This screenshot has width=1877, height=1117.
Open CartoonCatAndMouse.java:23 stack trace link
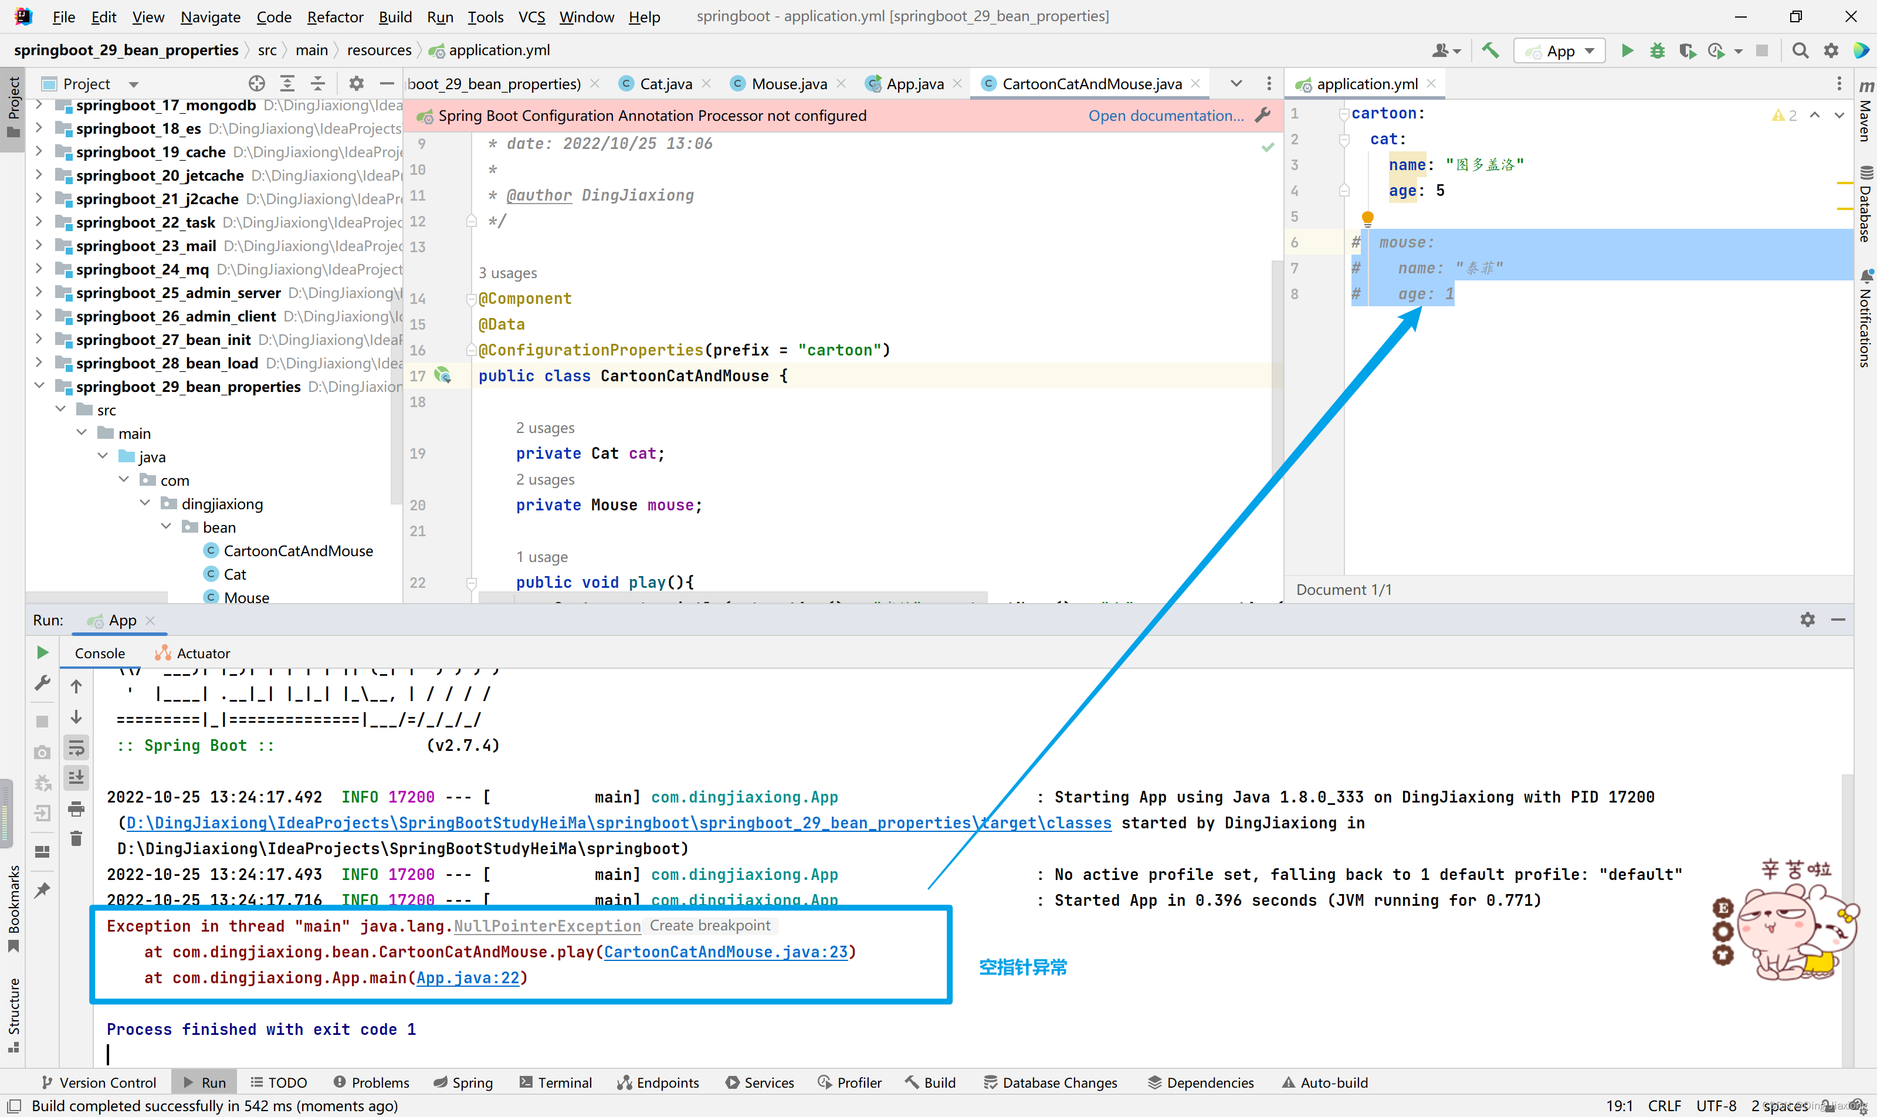pos(725,952)
